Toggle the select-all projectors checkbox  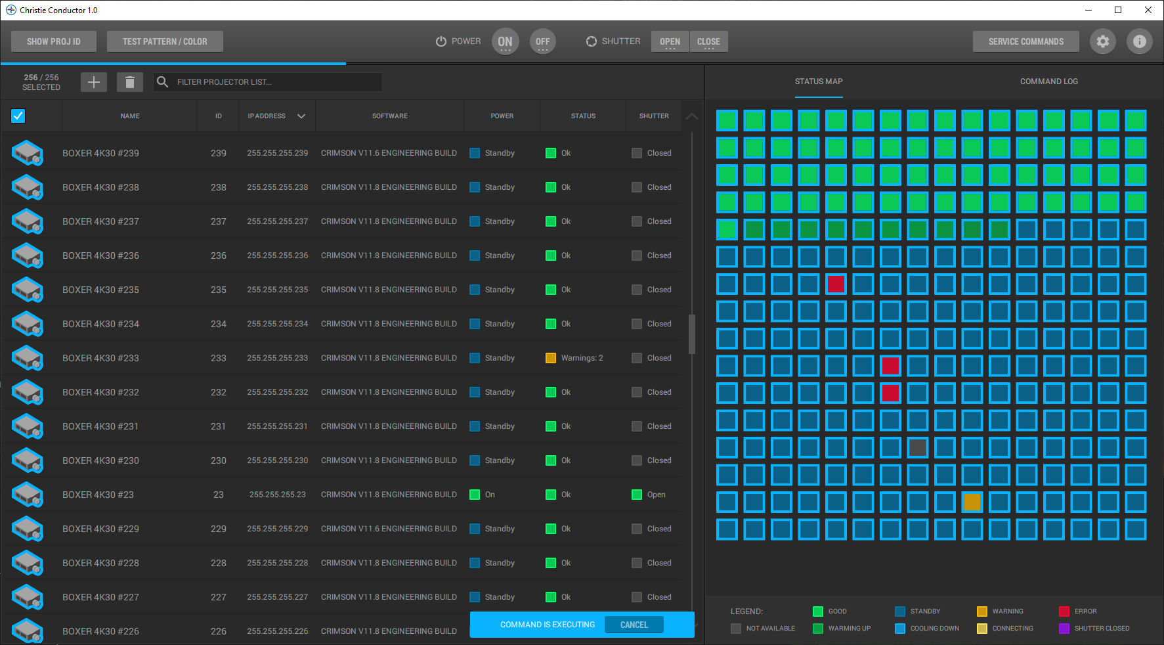click(x=18, y=116)
